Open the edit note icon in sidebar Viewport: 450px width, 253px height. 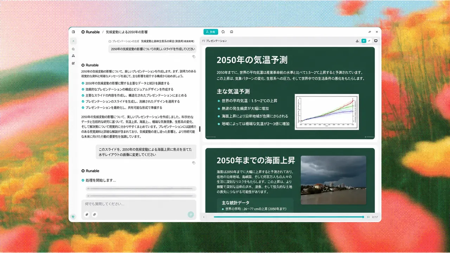coord(73,63)
